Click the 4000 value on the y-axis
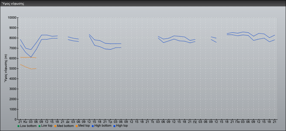 [x=13, y=79]
